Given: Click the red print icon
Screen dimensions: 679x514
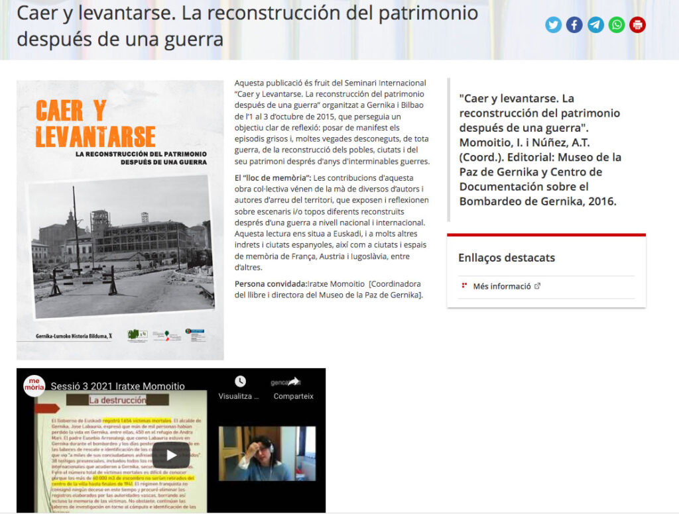Looking at the screenshot, I should (x=638, y=25).
